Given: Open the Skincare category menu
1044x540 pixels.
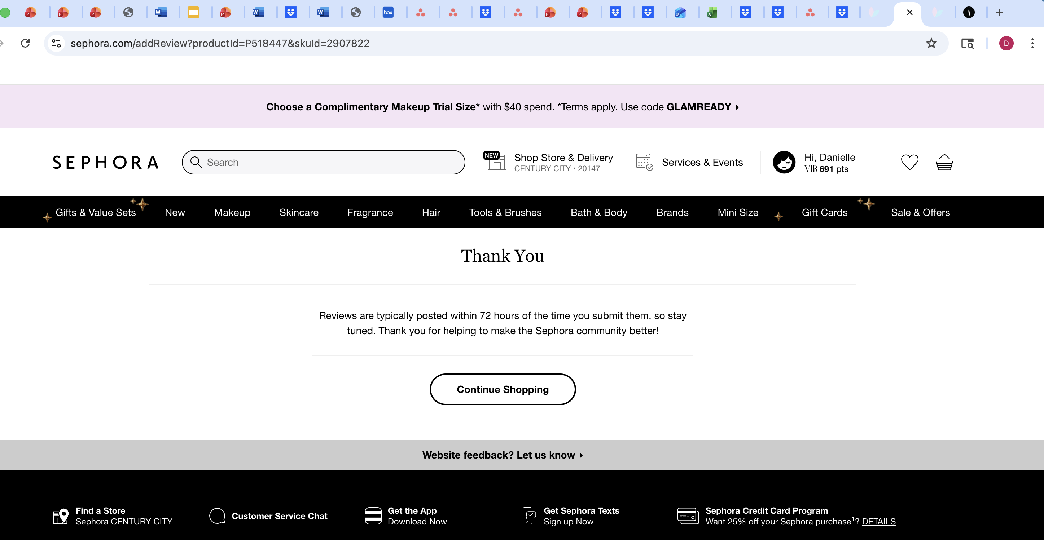Looking at the screenshot, I should [299, 212].
